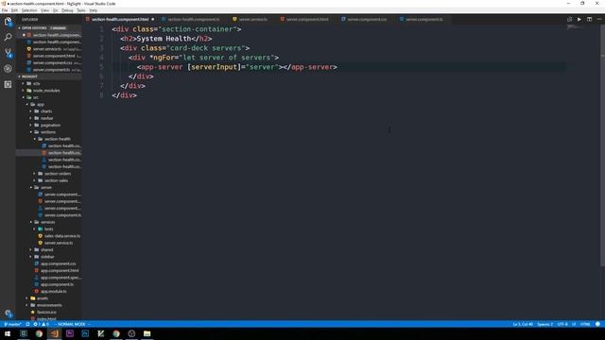Viewport: 605px width, 340px height.
Task: Click the Ln, Col cursor position indicator
Action: tap(523, 324)
